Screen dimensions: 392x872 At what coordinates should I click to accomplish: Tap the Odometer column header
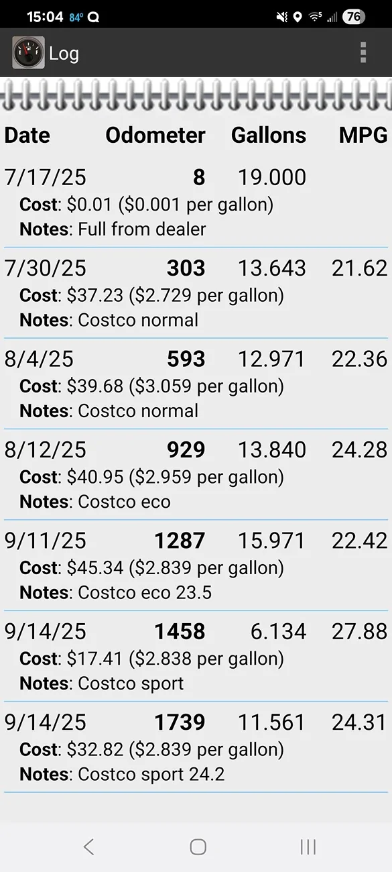[x=155, y=135]
